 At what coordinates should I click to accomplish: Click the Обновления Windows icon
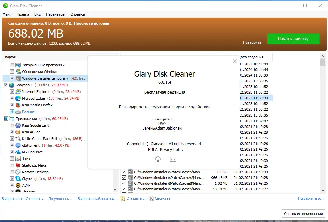[x=18, y=72]
